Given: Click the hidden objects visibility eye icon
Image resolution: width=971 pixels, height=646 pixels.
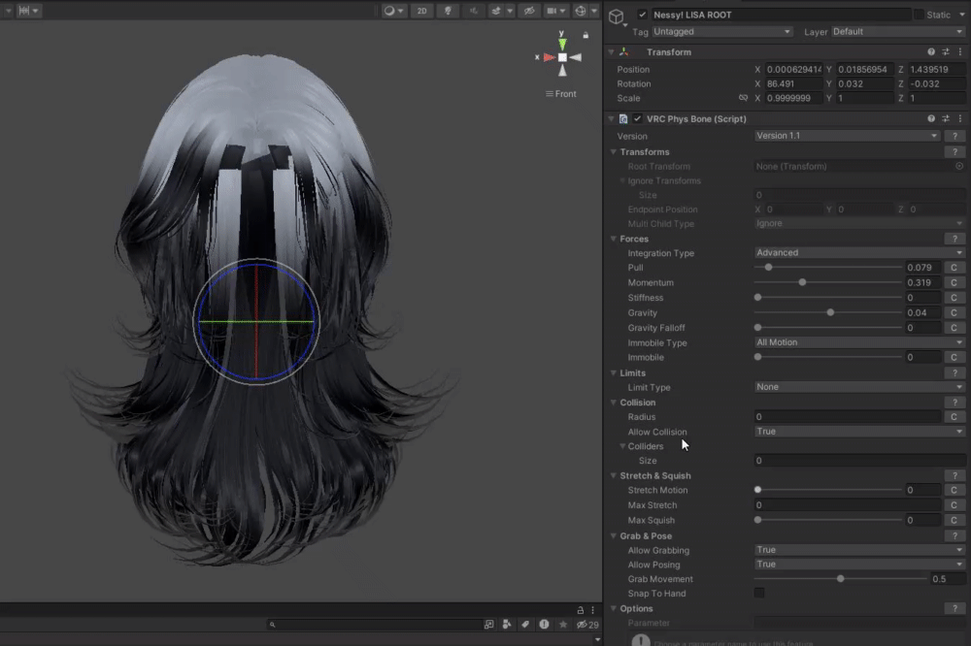Looking at the screenshot, I should 528,11.
